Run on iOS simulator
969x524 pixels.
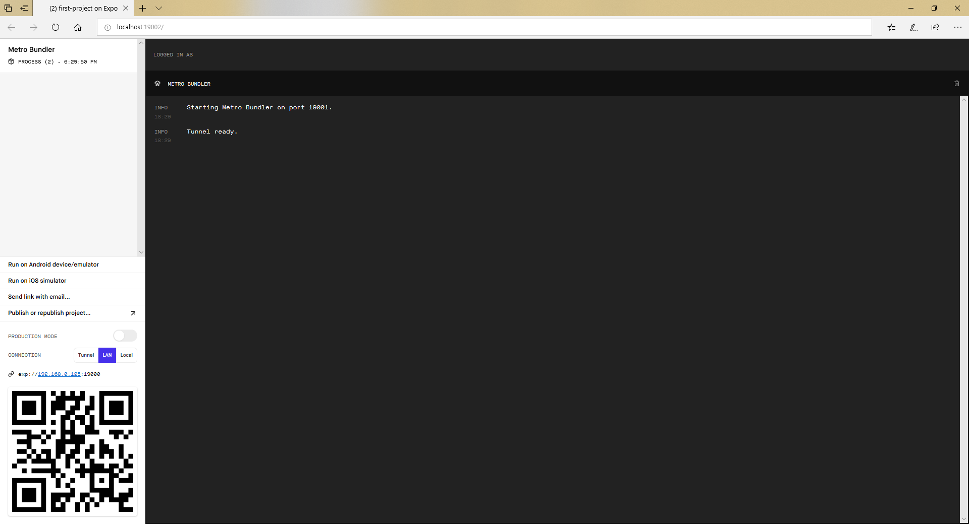(x=73, y=281)
